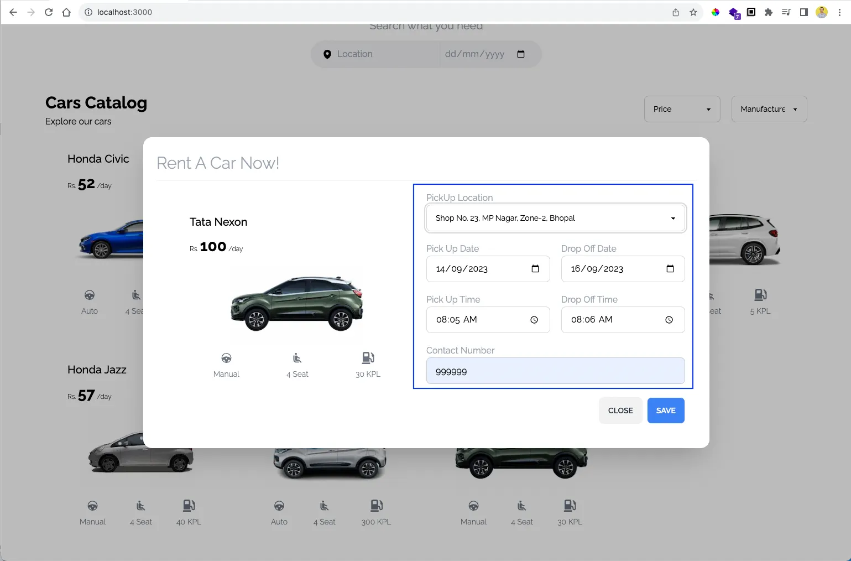Open the Price filter dropdown
This screenshot has height=561, width=851.
[682, 109]
